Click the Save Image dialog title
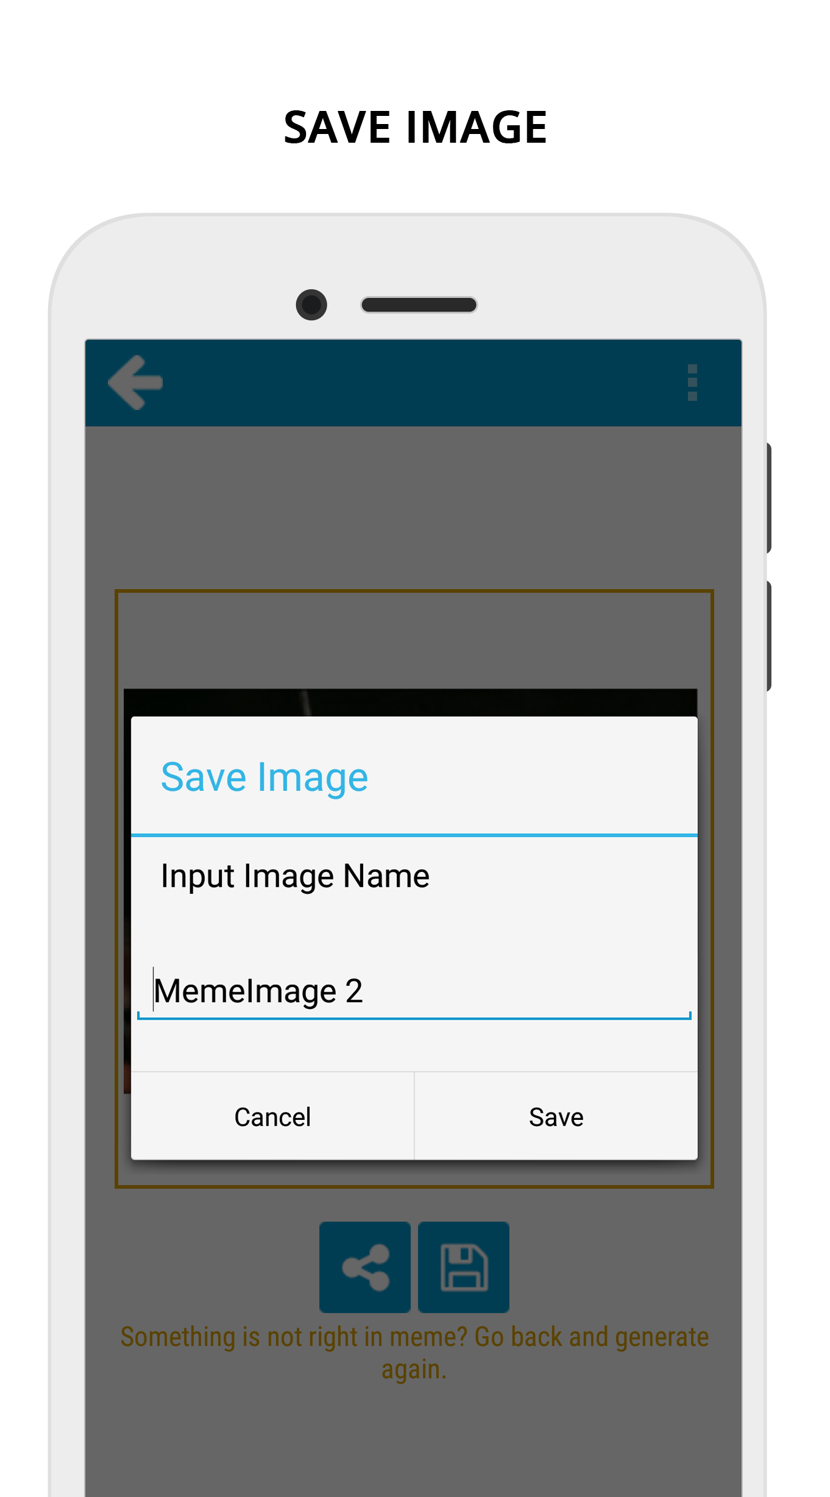 (264, 777)
